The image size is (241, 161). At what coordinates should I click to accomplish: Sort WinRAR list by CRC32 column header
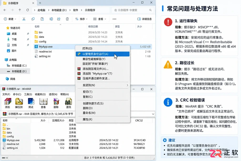(139, 120)
